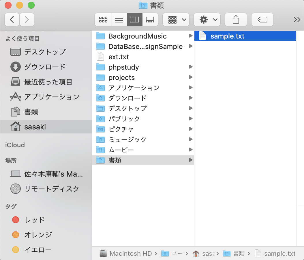Open the group-by arrangement dropdown
The width and height of the screenshot is (304, 260).
pyautogui.click(x=176, y=20)
